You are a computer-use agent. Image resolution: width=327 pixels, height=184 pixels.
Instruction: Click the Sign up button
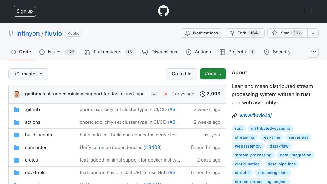25,11
